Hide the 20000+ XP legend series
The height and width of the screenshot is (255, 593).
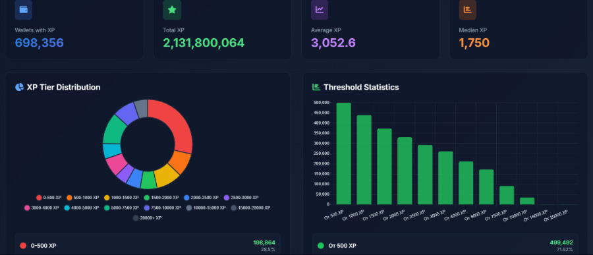147,218
